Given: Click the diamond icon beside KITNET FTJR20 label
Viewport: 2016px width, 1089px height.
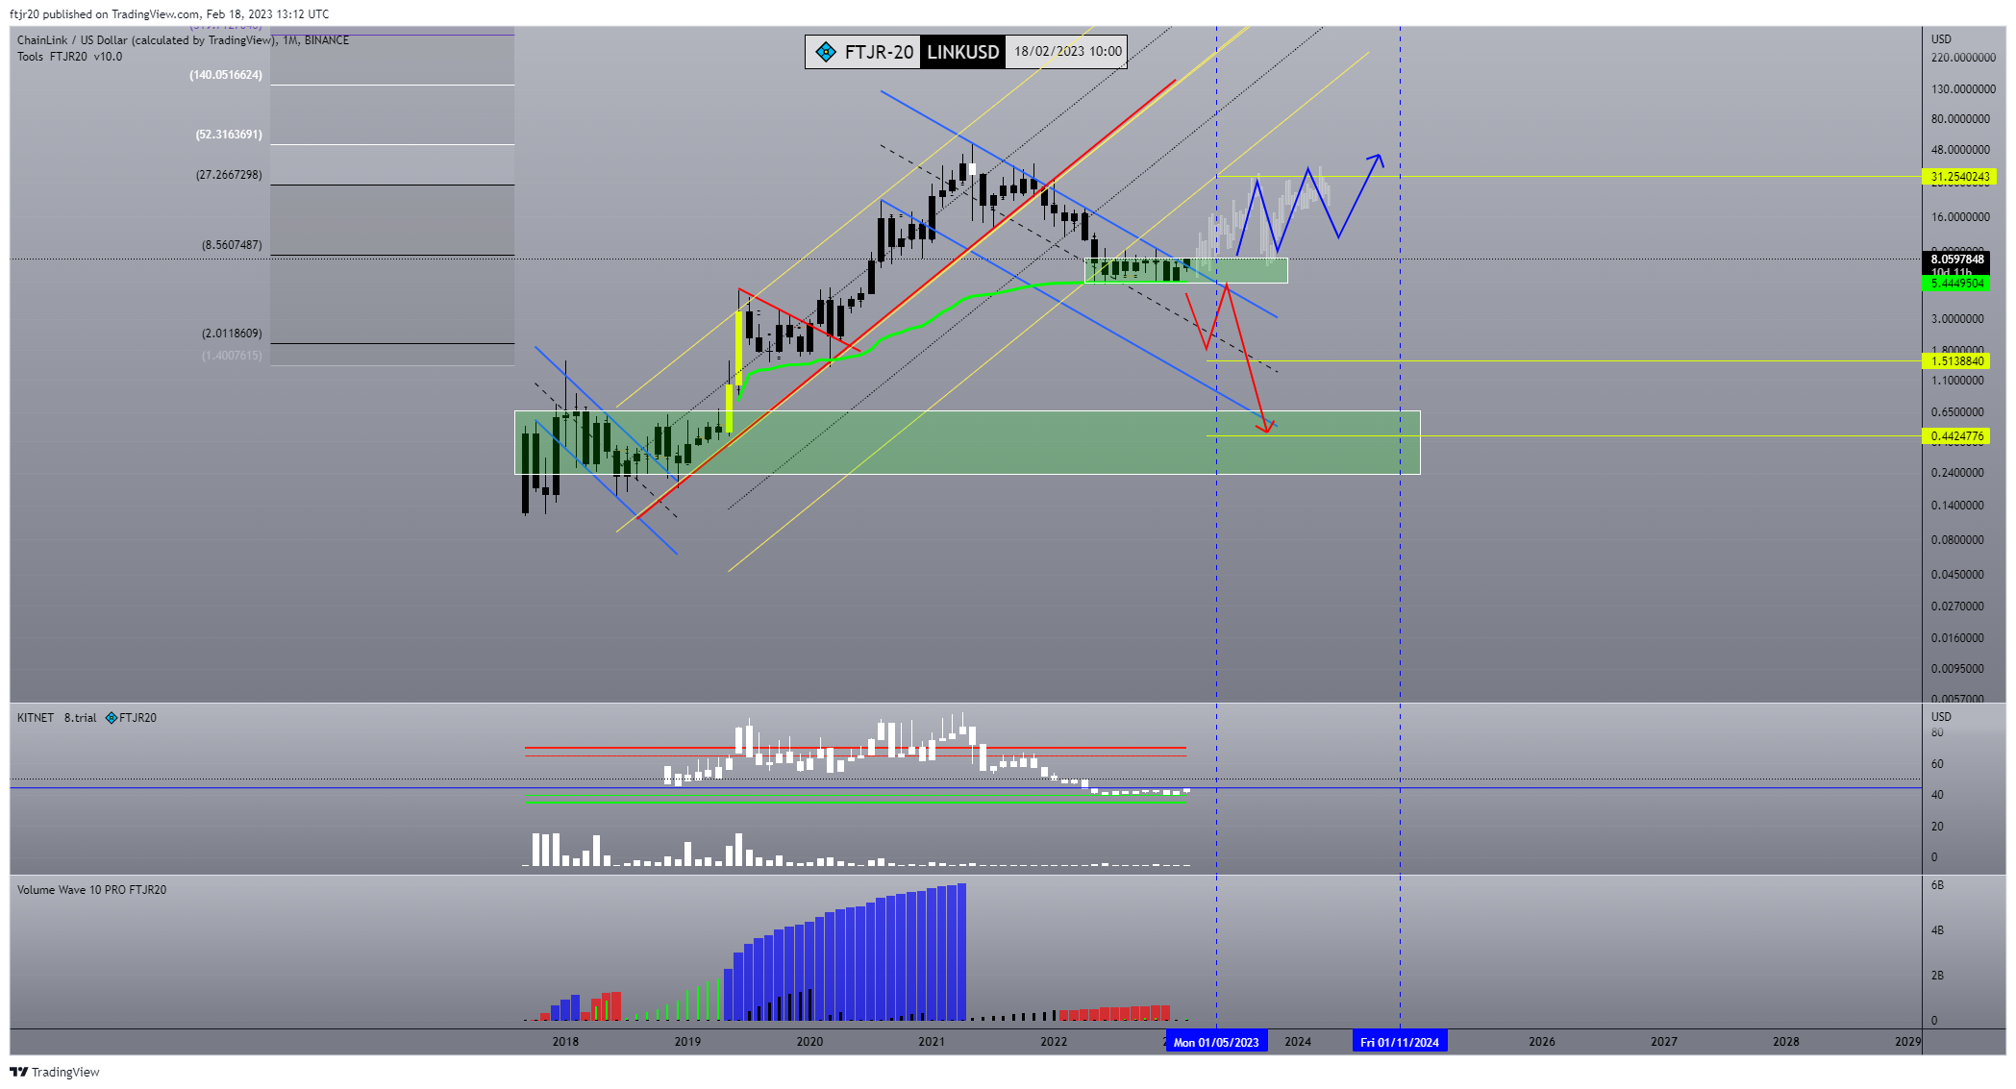Looking at the screenshot, I should click(x=112, y=718).
